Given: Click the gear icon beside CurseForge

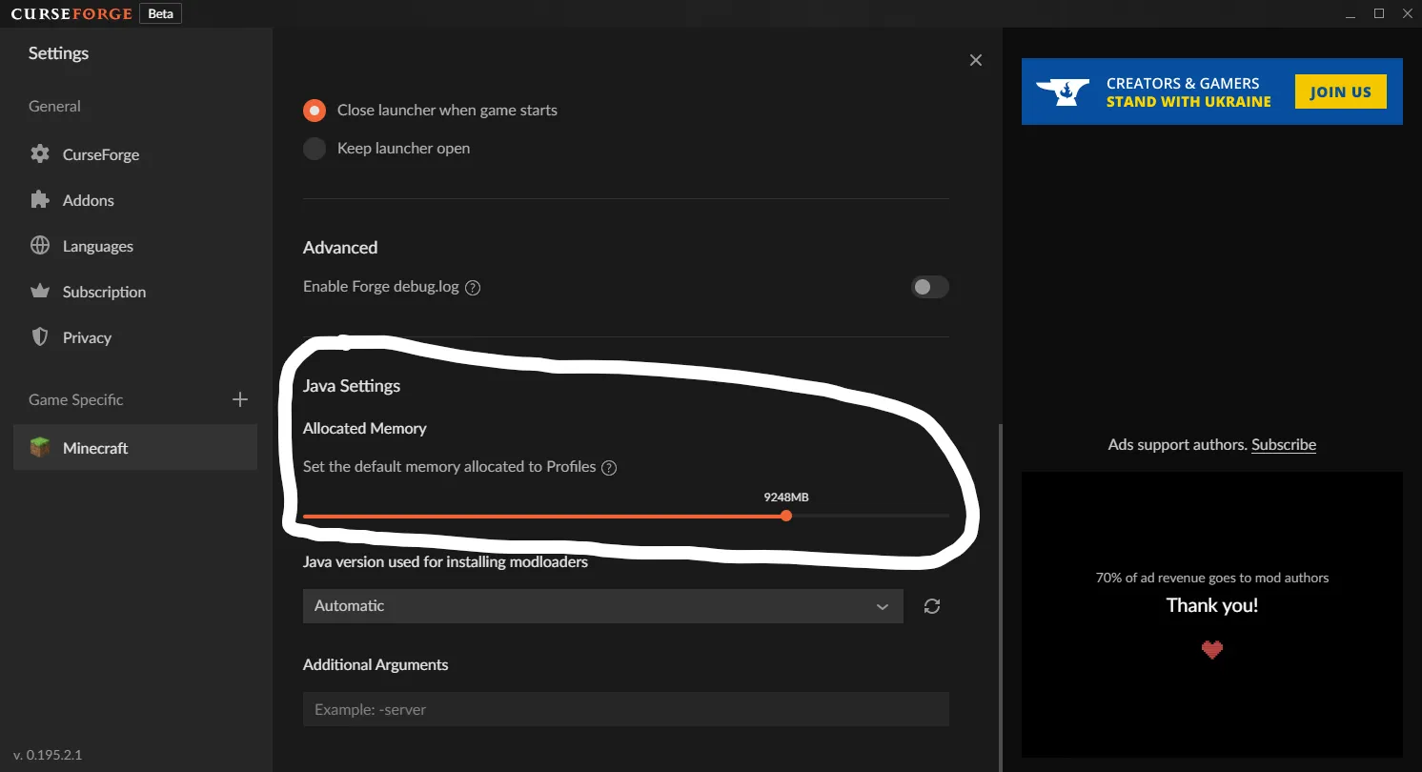Looking at the screenshot, I should [x=40, y=154].
